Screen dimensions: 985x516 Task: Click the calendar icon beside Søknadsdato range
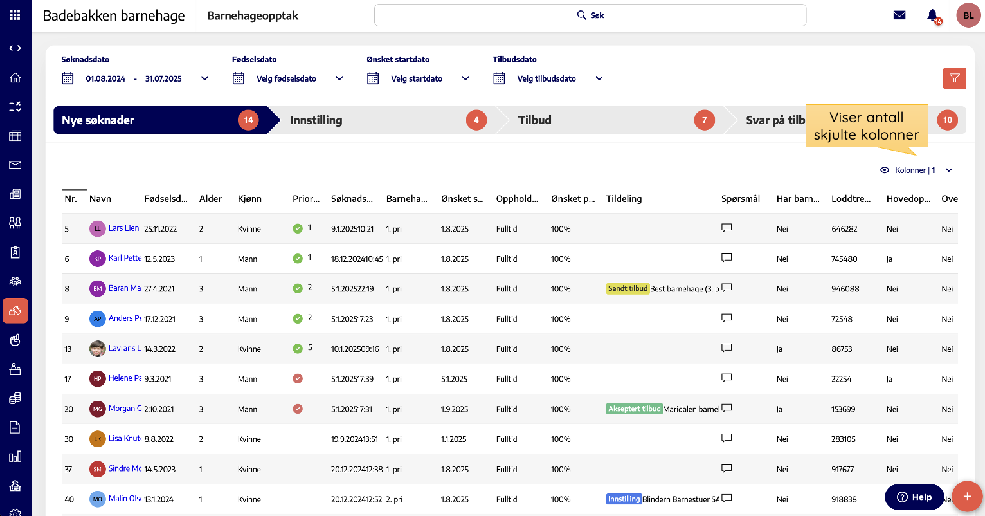(68, 78)
